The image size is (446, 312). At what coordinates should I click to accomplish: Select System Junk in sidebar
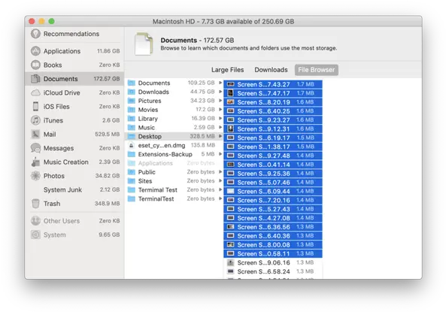pos(74,189)
